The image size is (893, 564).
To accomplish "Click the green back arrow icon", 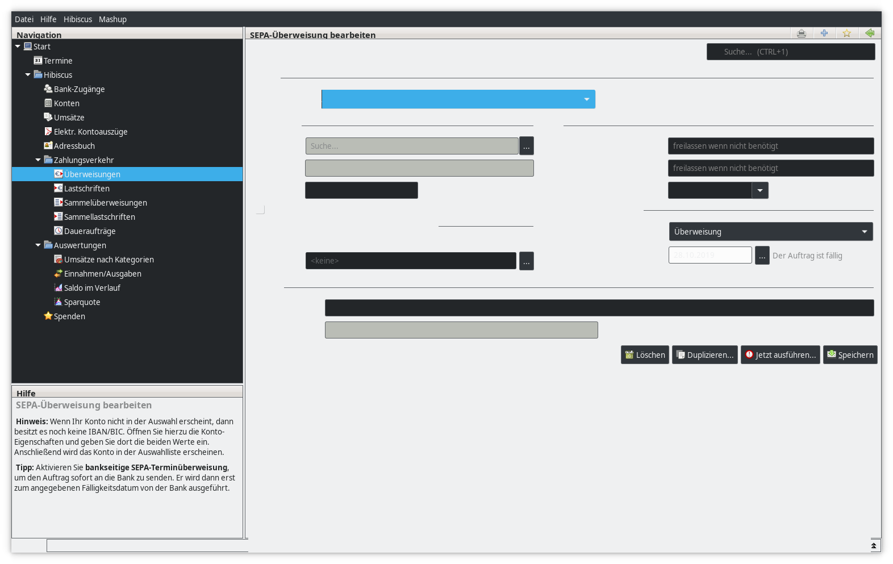I will (869, 34).
